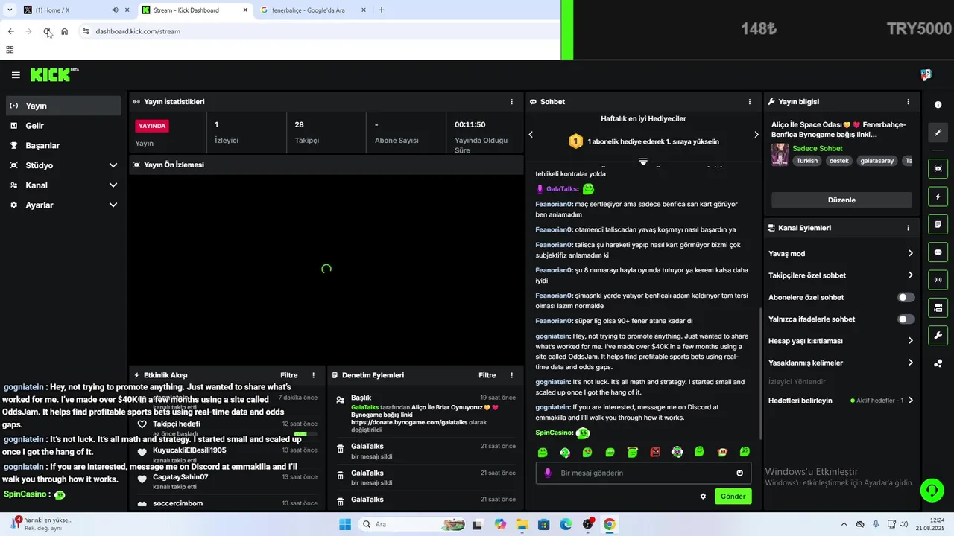Click the Turkish tag

806,161
